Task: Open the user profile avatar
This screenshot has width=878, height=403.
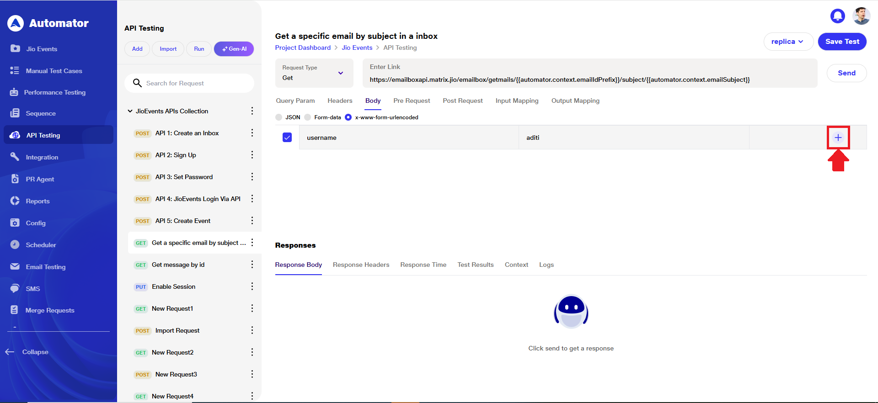Action: (861, 16)
